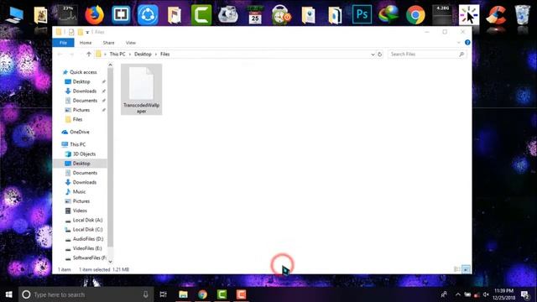Click Desktop in the address breadcrumb
Screen dimensions: 537x302
(143, 54)
